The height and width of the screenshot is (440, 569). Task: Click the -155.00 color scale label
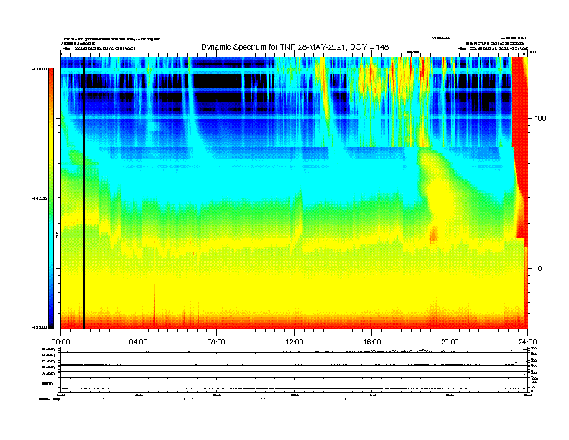pos(40,327)
